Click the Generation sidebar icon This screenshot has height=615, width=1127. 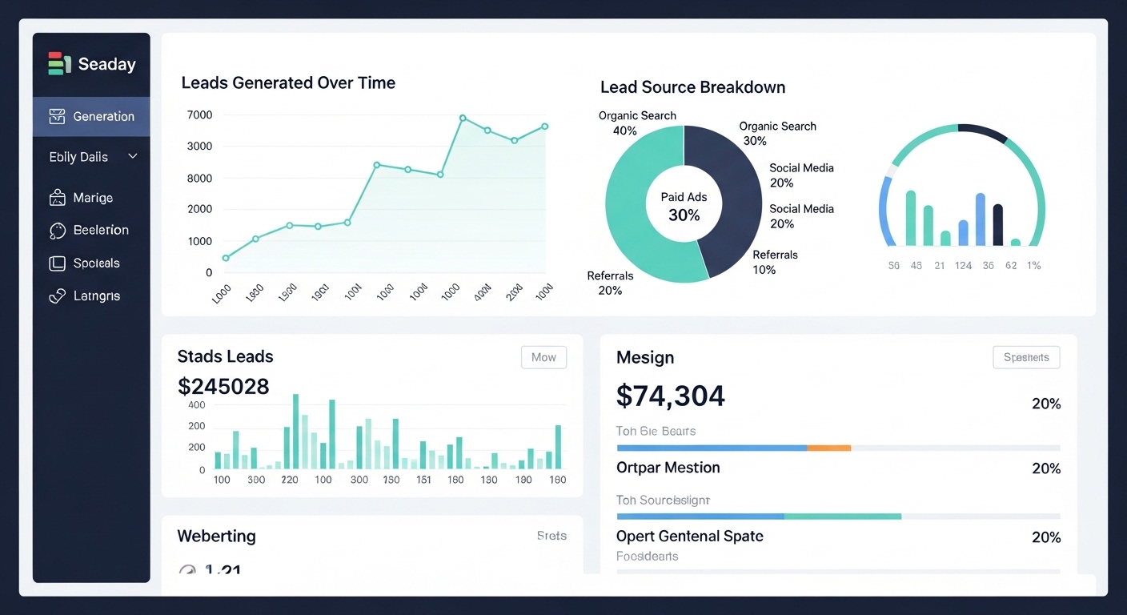57,116
